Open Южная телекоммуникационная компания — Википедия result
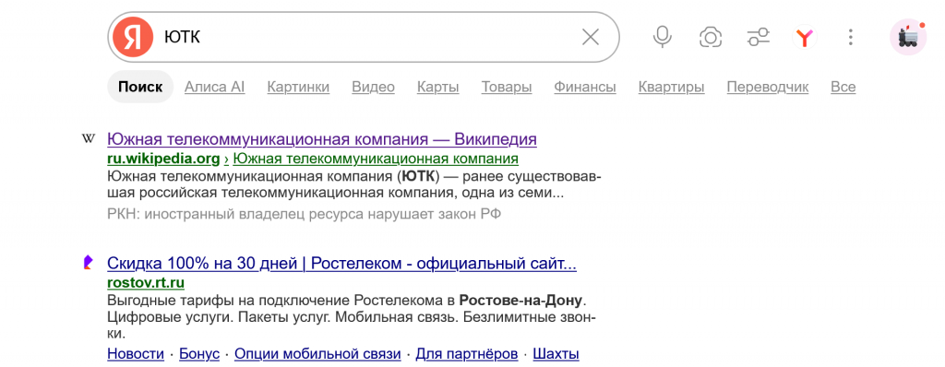Screen dimensions: 945x367 (322, 140)
